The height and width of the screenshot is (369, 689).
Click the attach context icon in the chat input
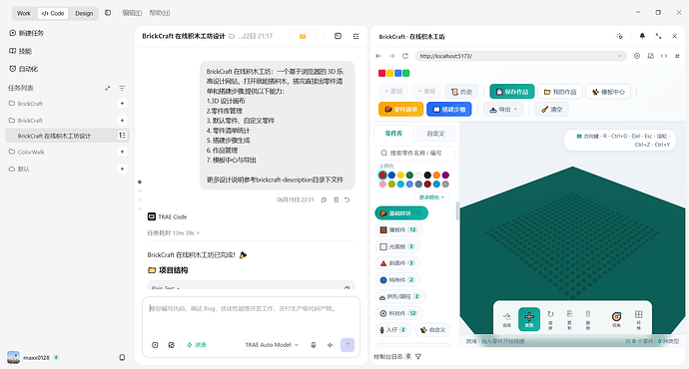(155, 345)
